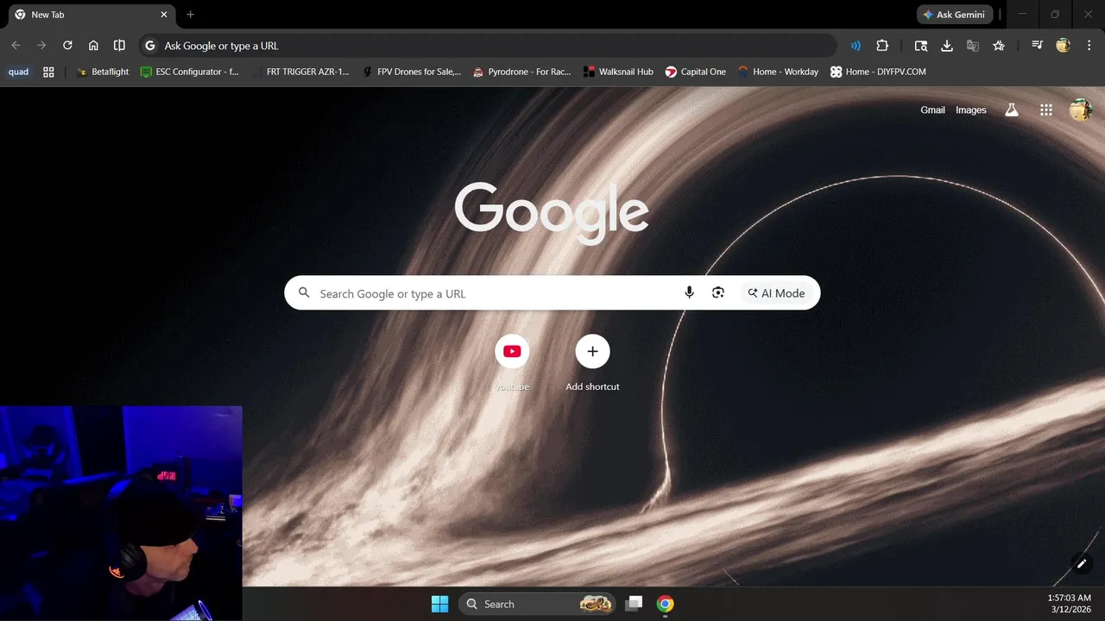Close the New Tab tab
Image resolution: width=1105 pixels, height=621 pixels.
click(x=164, y=15)
